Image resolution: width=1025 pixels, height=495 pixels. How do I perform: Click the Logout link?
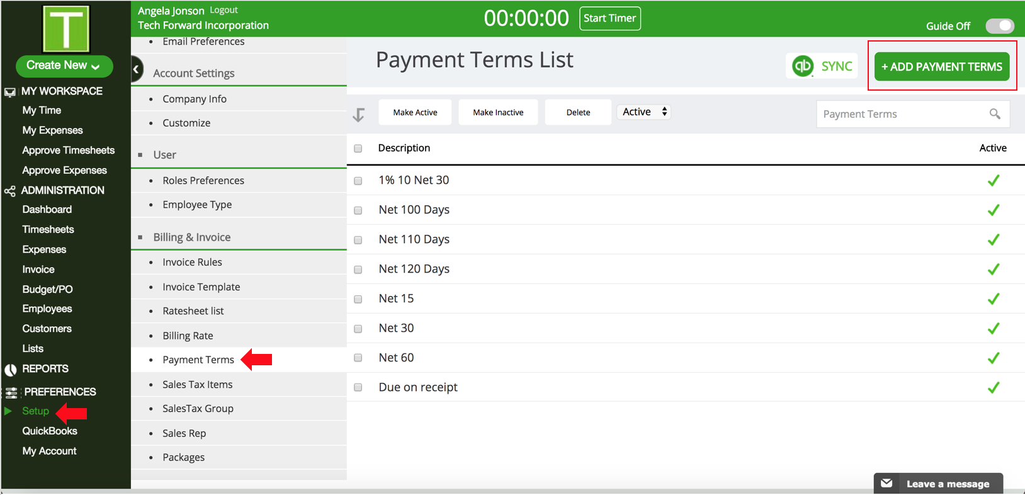(224, 10)
